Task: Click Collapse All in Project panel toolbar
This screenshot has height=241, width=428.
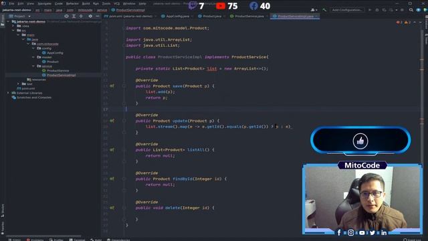Action: click(x=81, y=16)
